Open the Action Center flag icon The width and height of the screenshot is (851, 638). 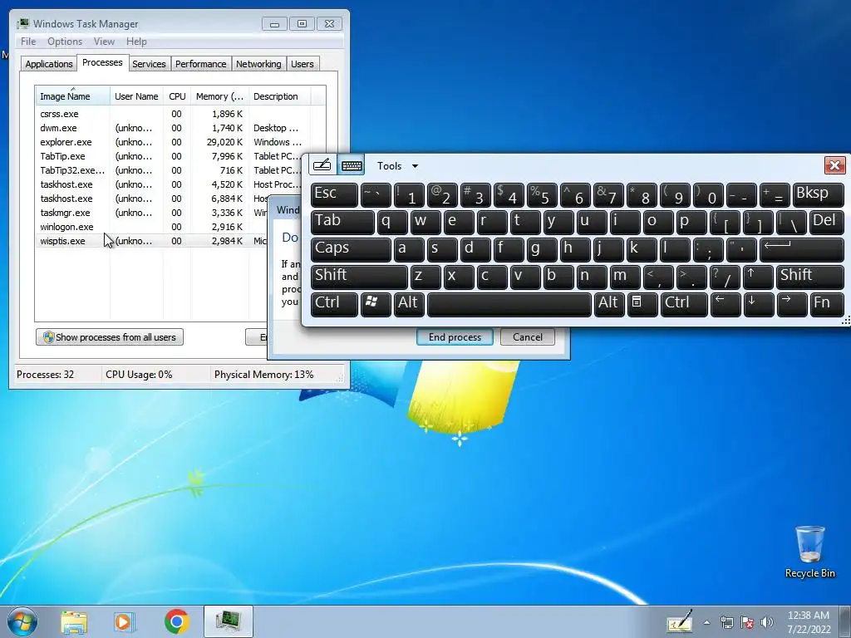(x=747, y=622)
